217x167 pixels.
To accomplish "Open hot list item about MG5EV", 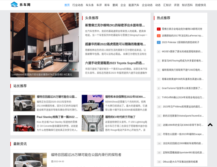I will point(182,51).
